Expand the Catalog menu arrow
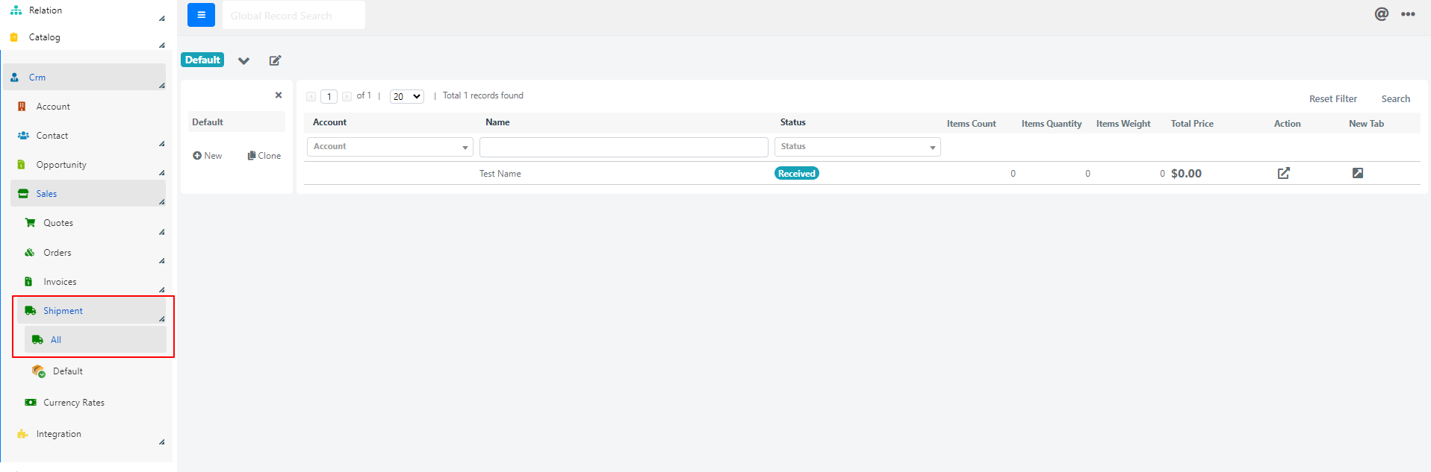This screenshot has width=1431, height=472. 162,45
